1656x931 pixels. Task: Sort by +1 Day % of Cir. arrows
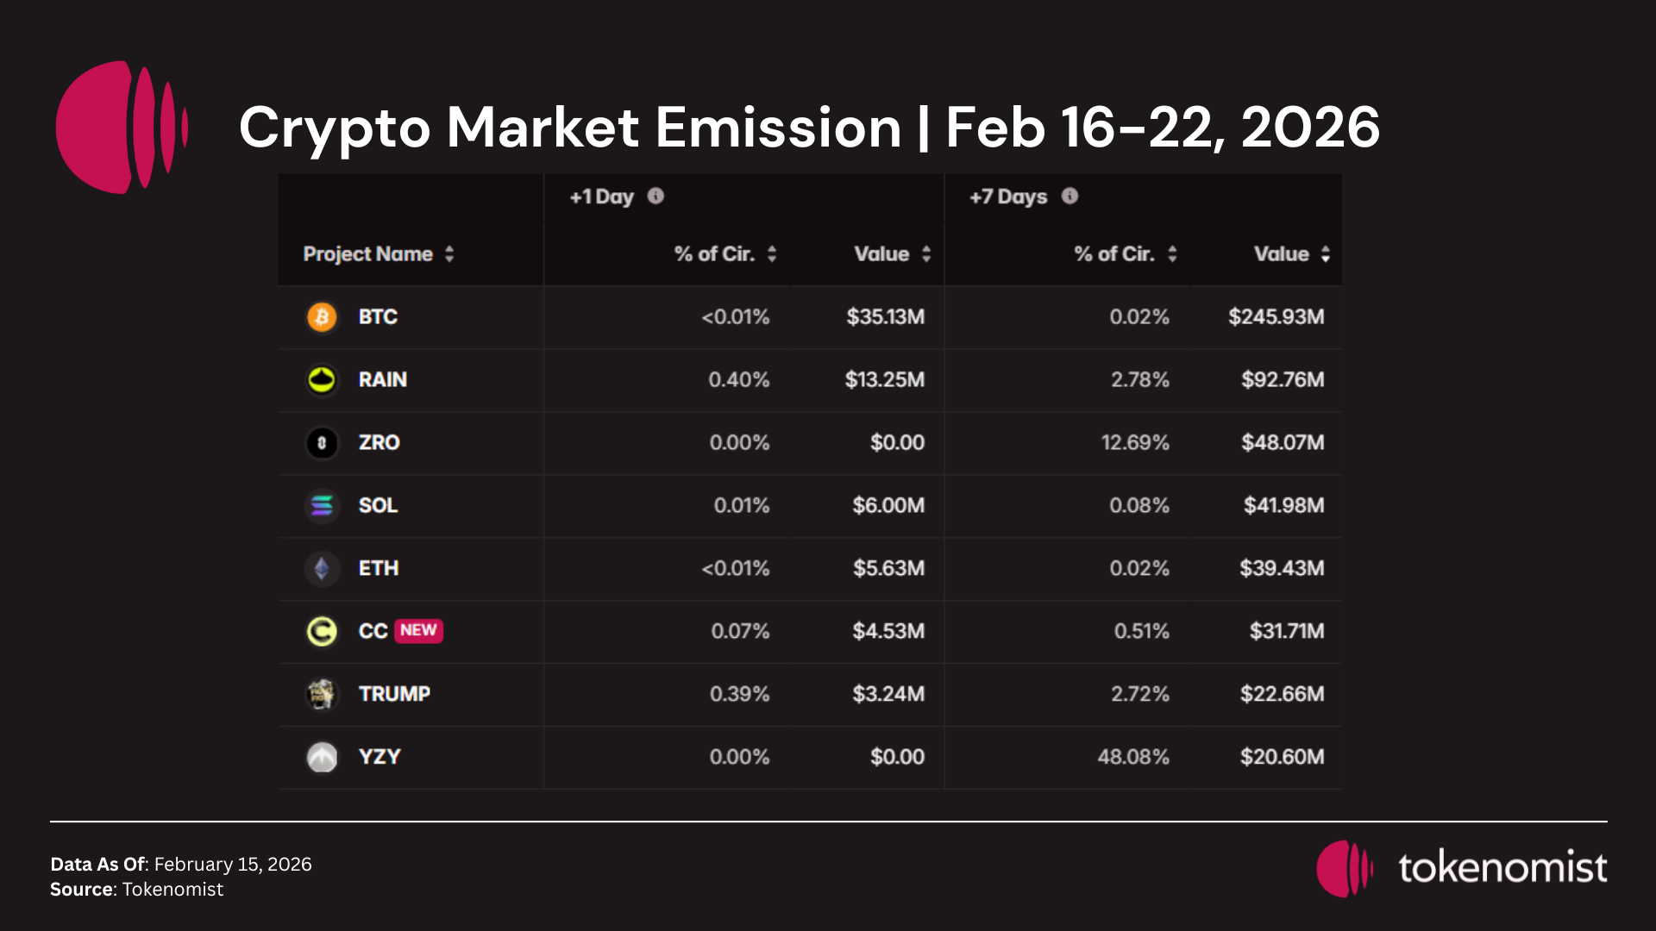tap(772, 254)
